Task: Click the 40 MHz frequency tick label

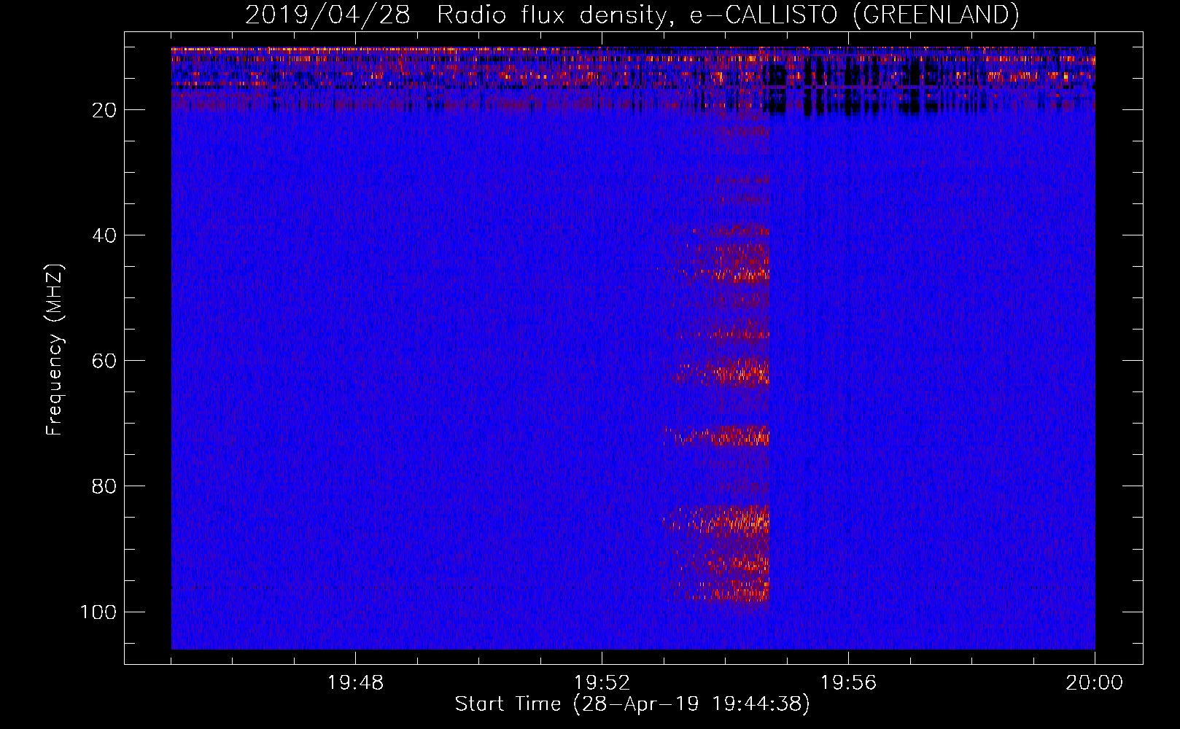Action: tap(104, 235)
